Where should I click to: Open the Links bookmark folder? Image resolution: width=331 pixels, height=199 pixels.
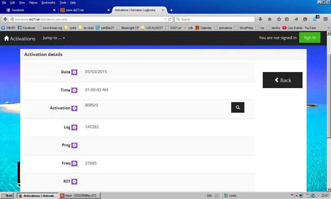click(70, 27)
